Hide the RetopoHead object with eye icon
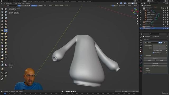 (166, 20)
